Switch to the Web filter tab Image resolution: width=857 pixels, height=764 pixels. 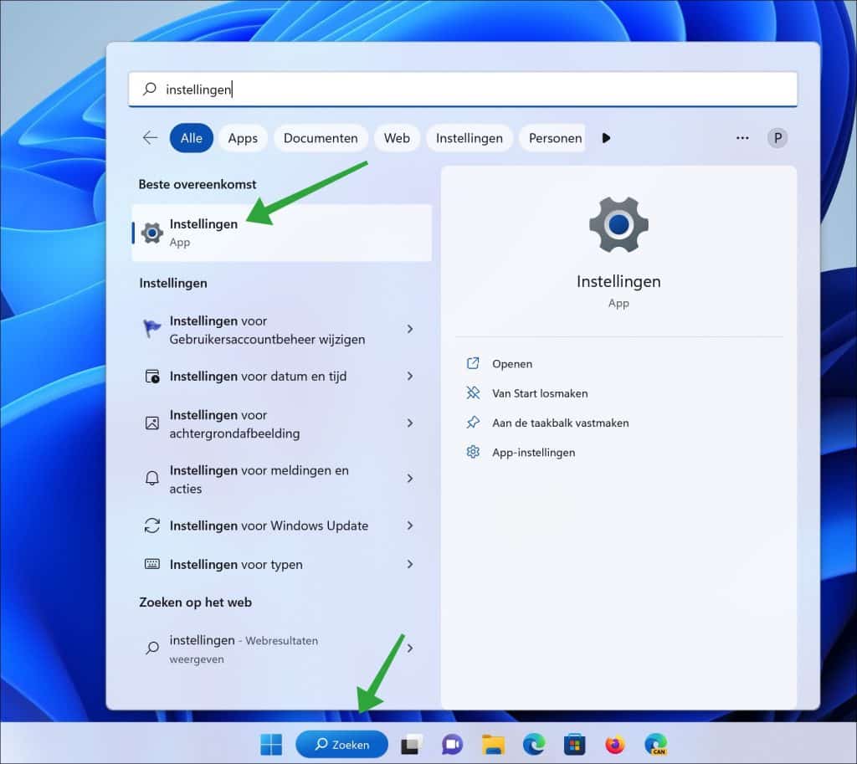point(397,138)
